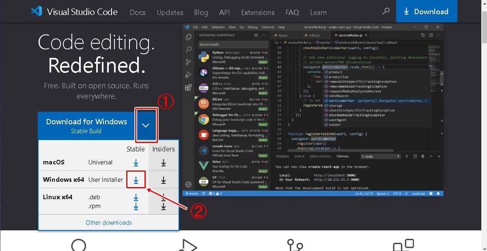Open the File menu in the editor

tap(196, 27)
